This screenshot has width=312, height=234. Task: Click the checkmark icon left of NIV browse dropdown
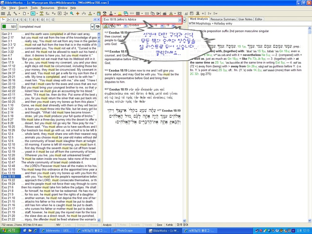[x=106, y=25]
